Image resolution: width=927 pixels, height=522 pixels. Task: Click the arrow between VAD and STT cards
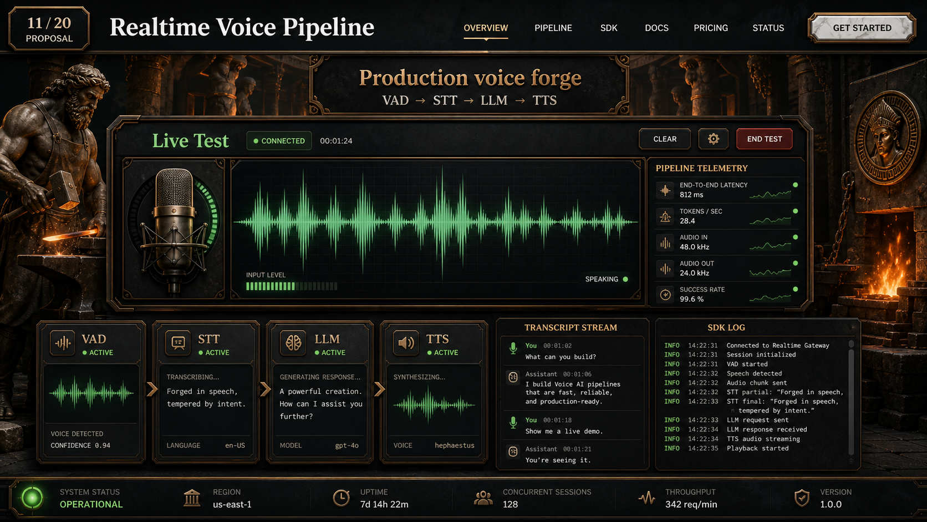[152, 389]
